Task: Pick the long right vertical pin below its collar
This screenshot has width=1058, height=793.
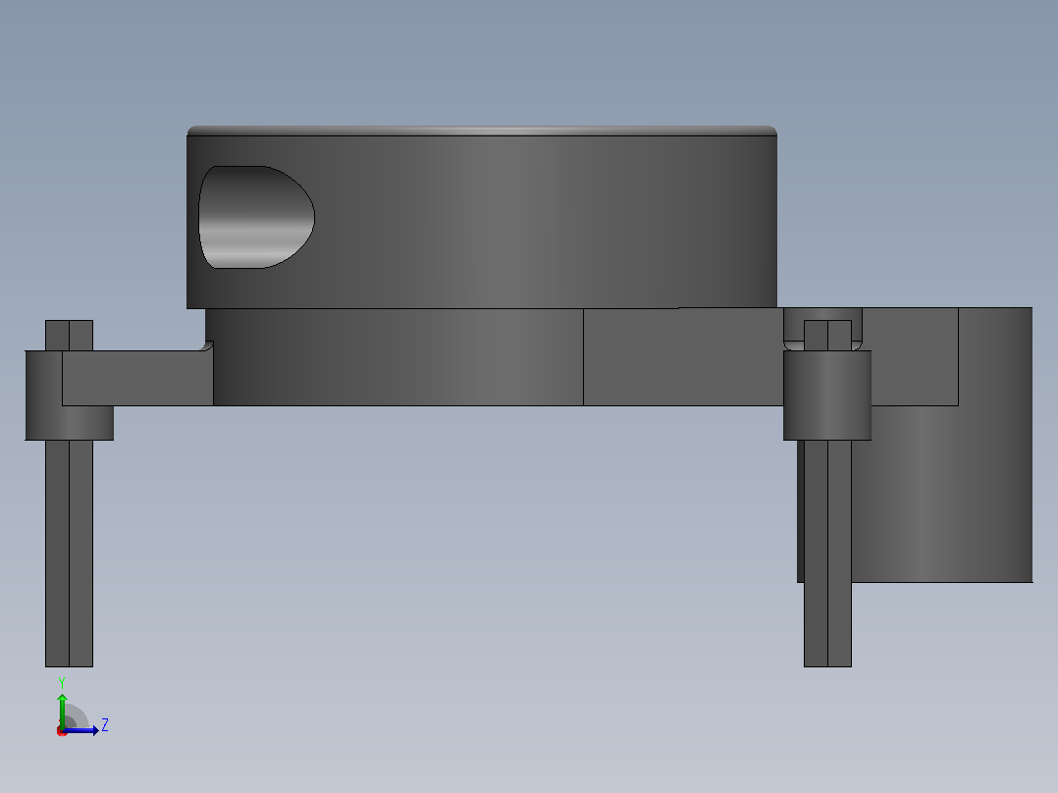Action: (827, 554)
